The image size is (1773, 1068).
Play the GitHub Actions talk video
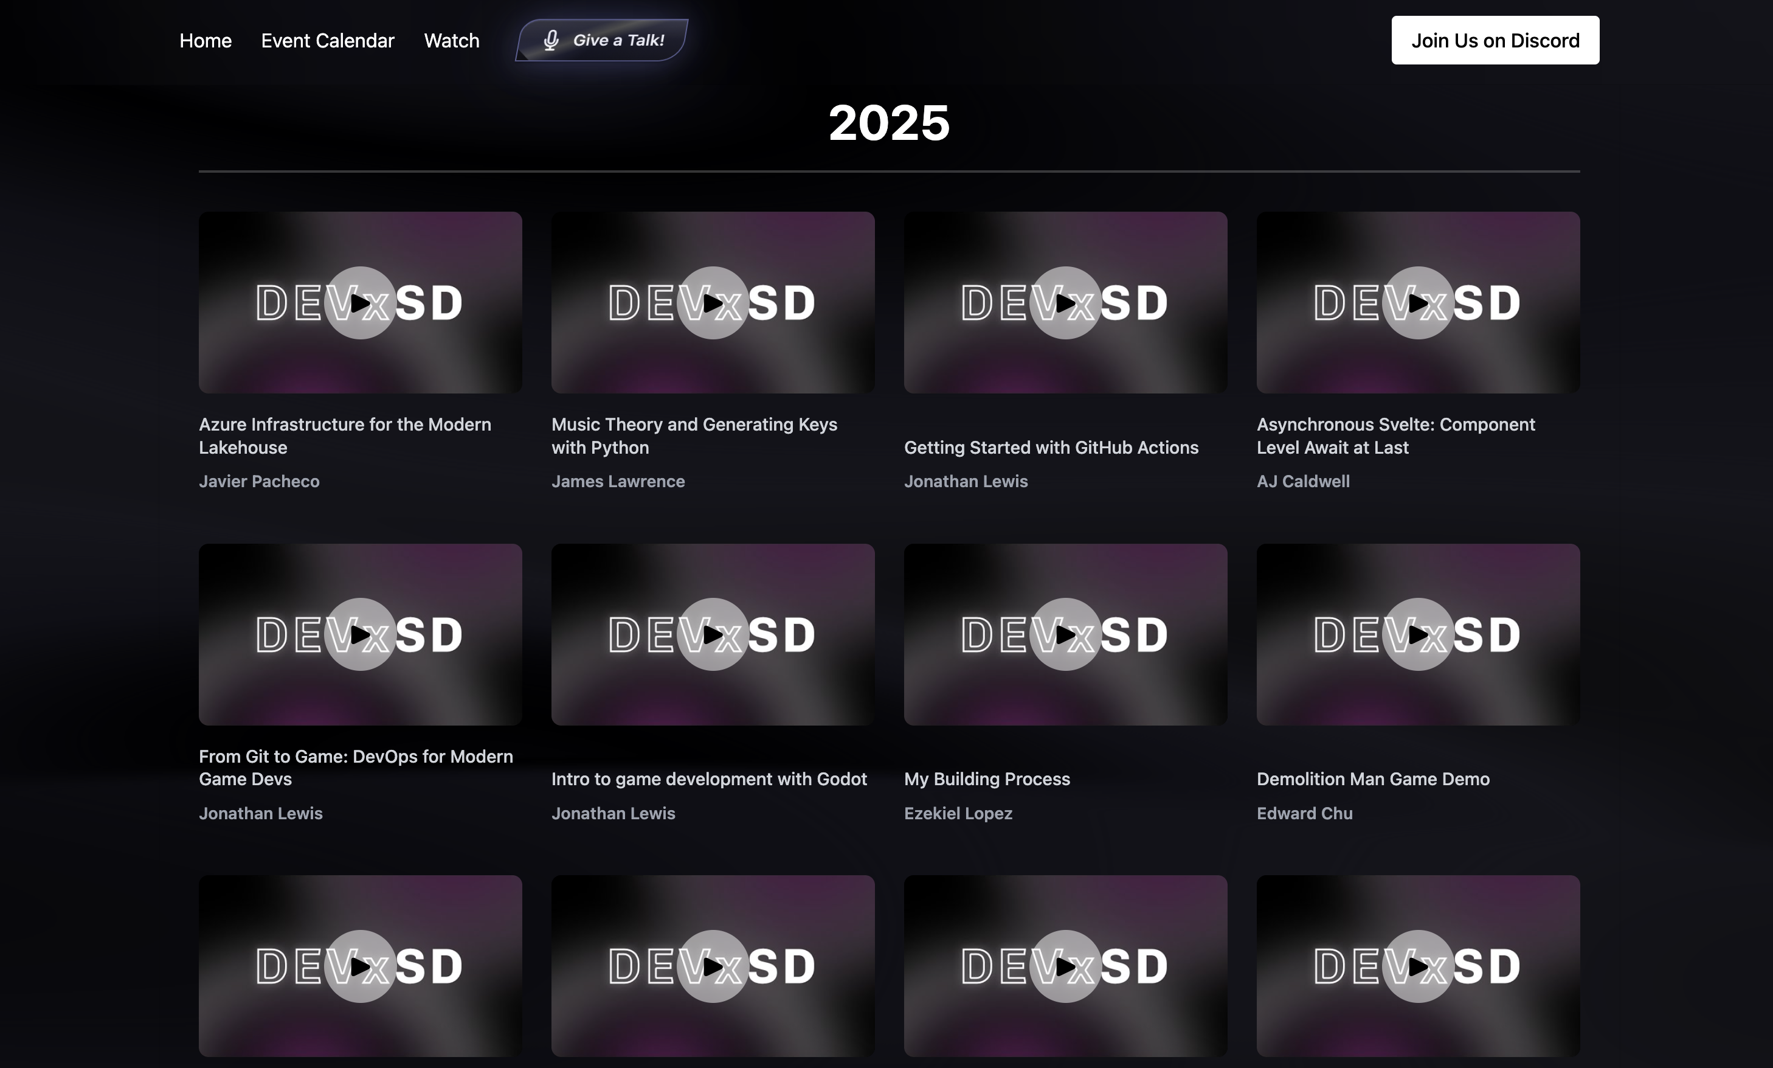1065,302
